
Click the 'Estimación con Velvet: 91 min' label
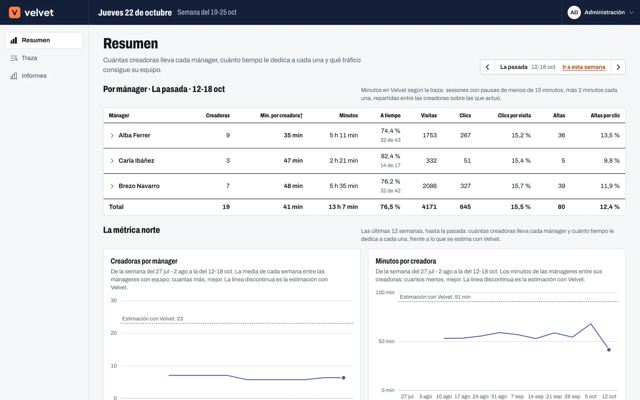pos(435,297)
